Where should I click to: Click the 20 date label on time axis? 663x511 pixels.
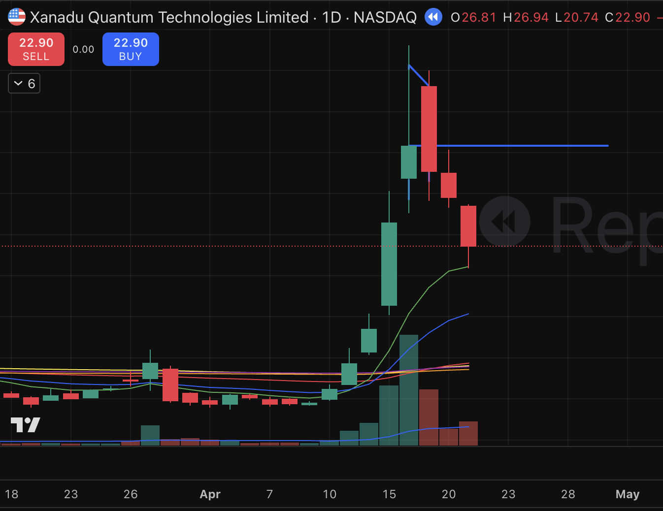pos(449,494)
